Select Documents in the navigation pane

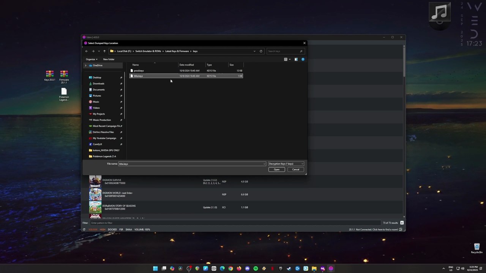point(99,90)
